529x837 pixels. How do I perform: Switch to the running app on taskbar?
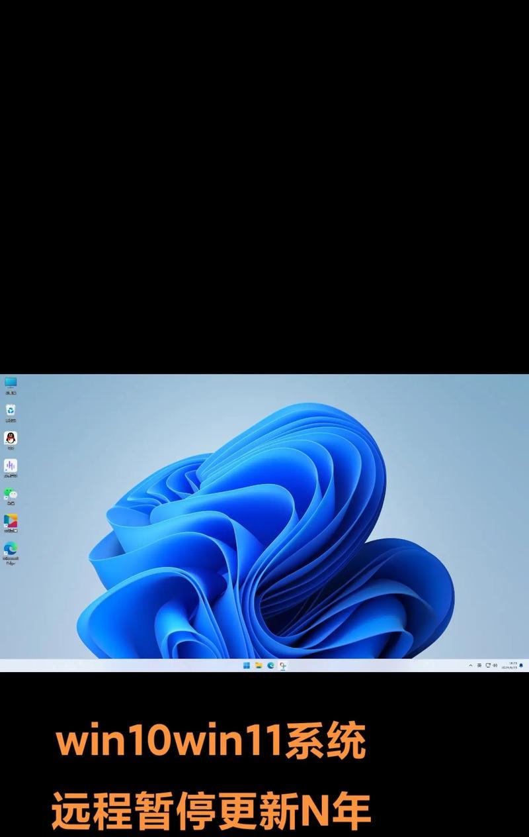tap(283, 665)
